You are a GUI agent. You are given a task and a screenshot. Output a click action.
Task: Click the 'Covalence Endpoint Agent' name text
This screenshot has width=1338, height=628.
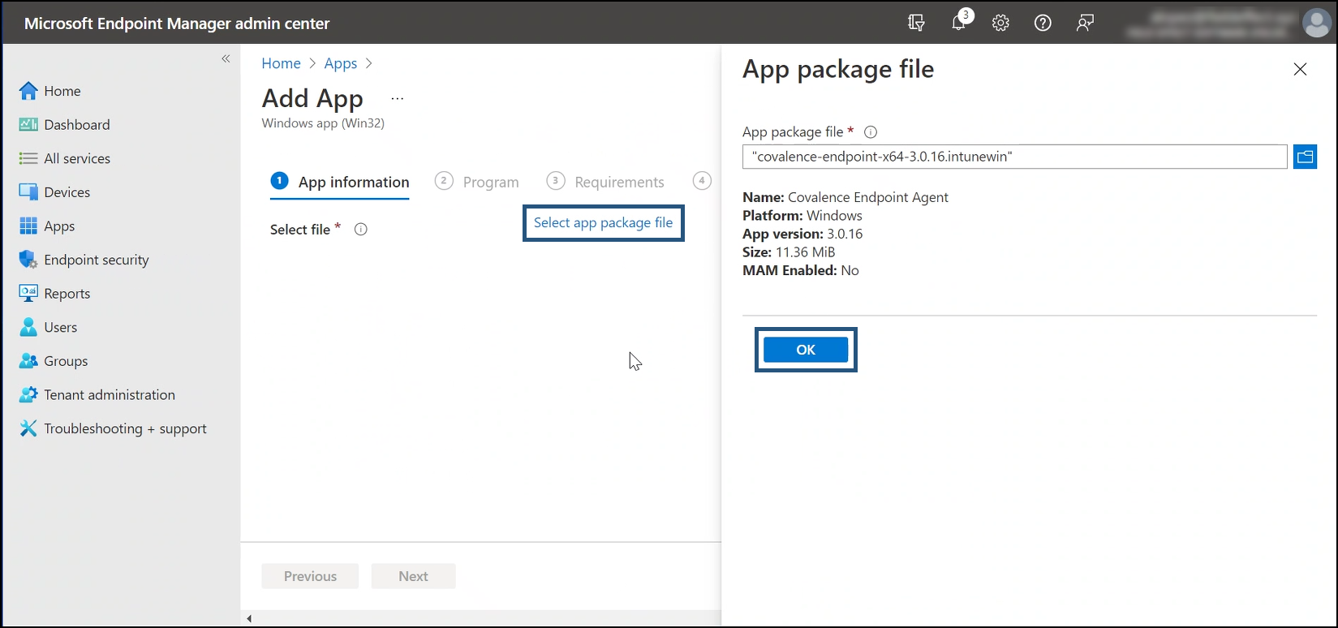(868, 197)
